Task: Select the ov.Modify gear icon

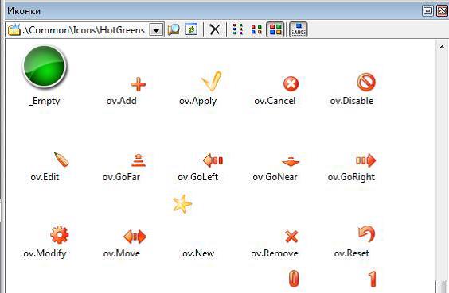Action: (59, 235)
